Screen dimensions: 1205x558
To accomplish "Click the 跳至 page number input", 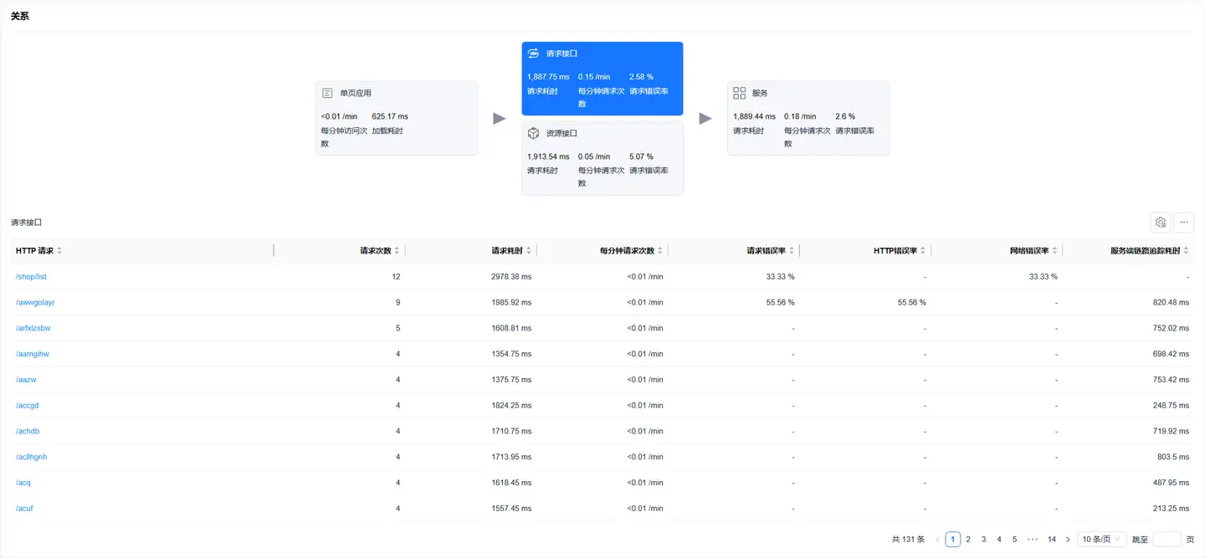I will 1167,540.
